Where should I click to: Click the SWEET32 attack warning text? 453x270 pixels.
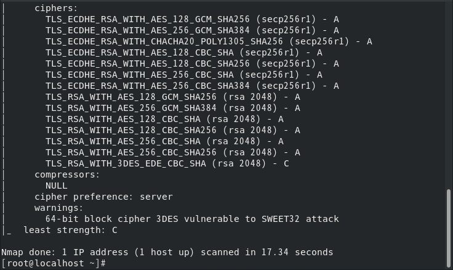[192, 219]
